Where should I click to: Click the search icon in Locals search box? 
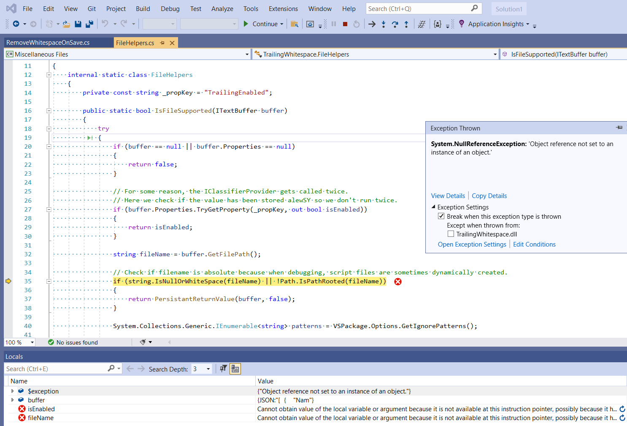coord(111,368)
